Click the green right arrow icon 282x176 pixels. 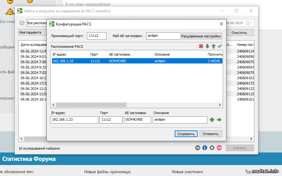pyautogui.click(x=219, y=120)
